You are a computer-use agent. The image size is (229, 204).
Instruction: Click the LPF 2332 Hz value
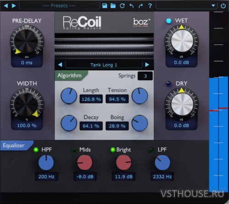(x=162, y=176)
